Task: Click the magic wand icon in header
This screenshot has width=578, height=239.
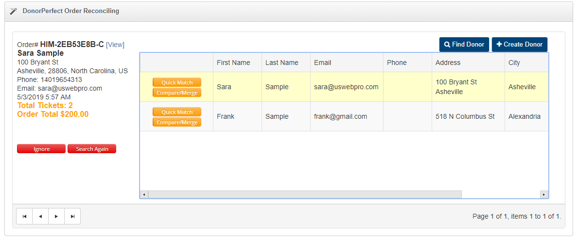Action: click(x=13, y=11)
